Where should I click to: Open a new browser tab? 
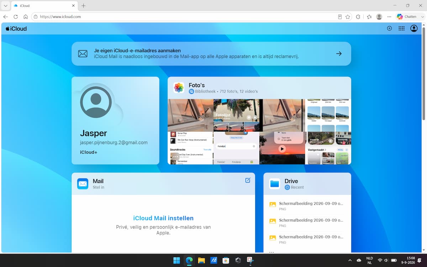pyautogui.click(x=84, y=6)
